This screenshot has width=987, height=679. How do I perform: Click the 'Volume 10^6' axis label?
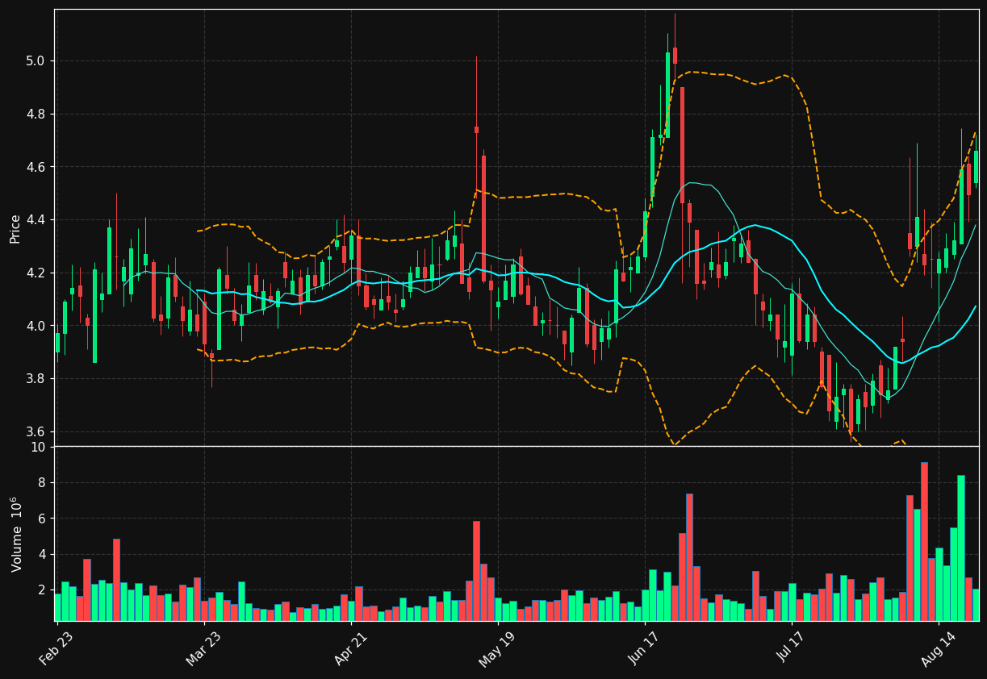pos(16,534)
